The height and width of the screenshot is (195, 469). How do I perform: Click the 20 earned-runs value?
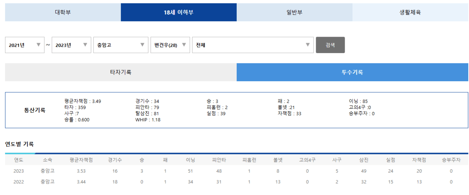click(419, 171)
